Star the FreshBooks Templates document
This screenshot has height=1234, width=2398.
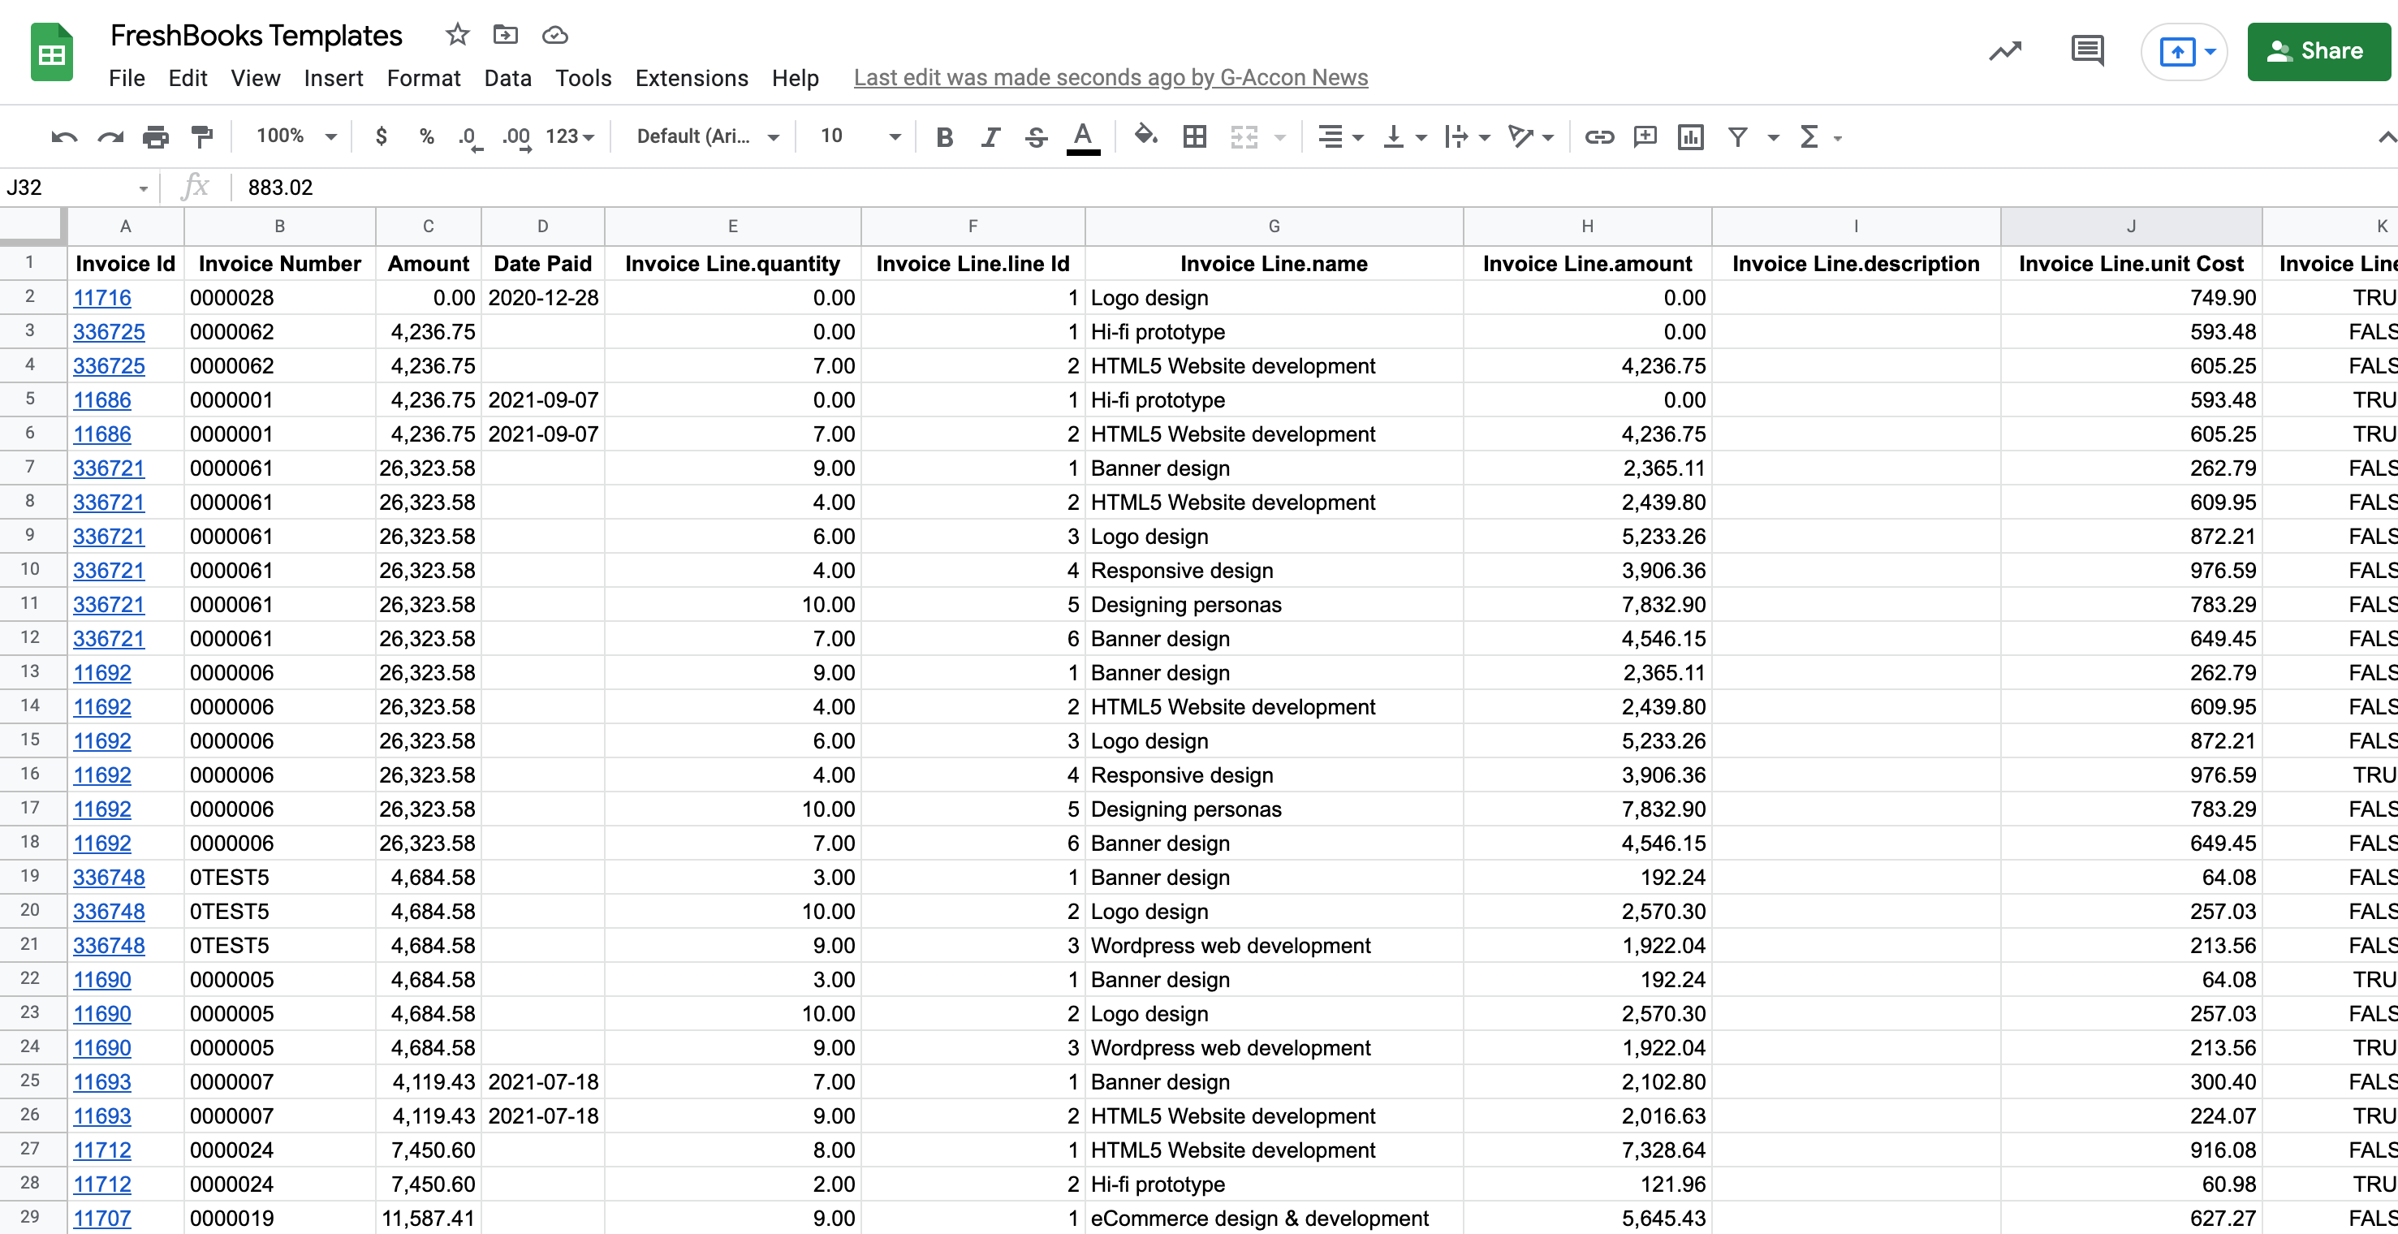click(457, 36)
